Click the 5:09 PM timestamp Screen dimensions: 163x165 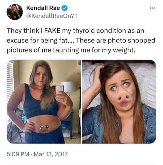pyautogui.click(x=18, y=154)
